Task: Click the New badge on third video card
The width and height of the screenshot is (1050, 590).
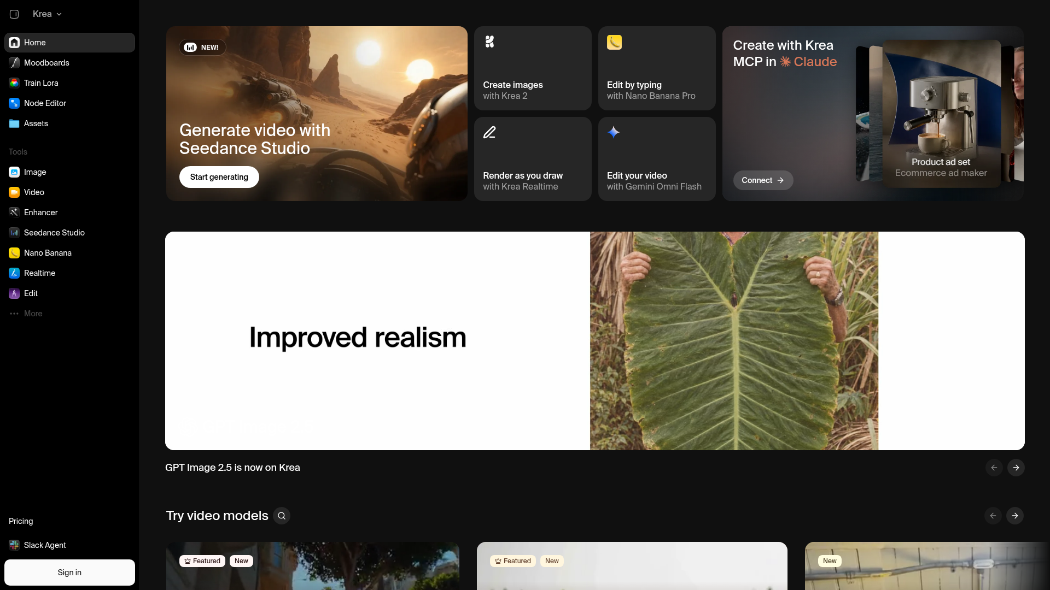Action: (830, 561)
